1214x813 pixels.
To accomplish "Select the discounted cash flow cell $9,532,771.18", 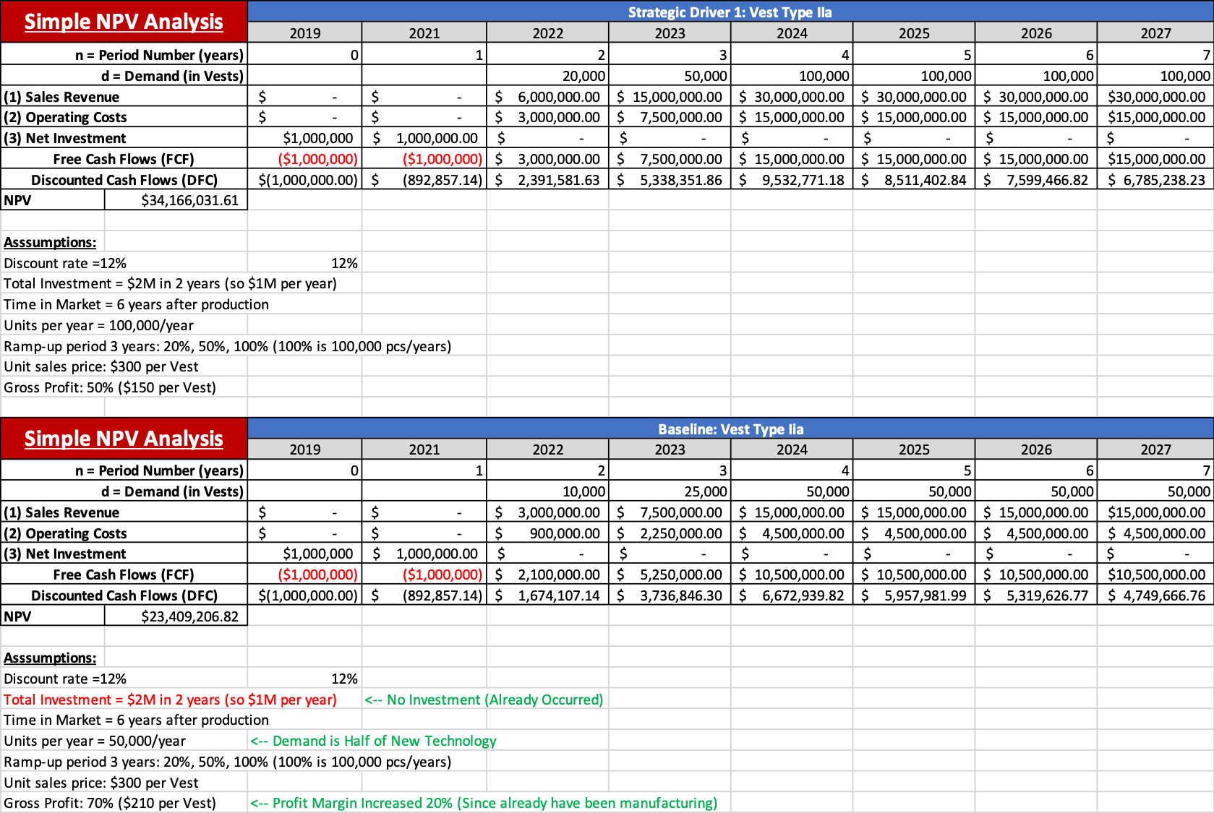I will [792, 180].
